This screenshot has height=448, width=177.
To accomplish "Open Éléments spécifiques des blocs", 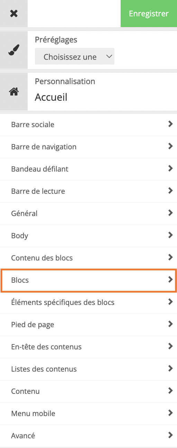I will pyautogui.click(x=88, y=302).
